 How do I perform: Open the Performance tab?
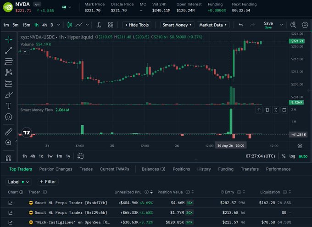278,169
